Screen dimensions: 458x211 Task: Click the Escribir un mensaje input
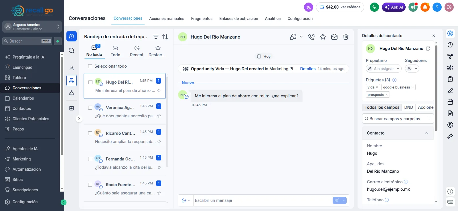click(262, 200)
